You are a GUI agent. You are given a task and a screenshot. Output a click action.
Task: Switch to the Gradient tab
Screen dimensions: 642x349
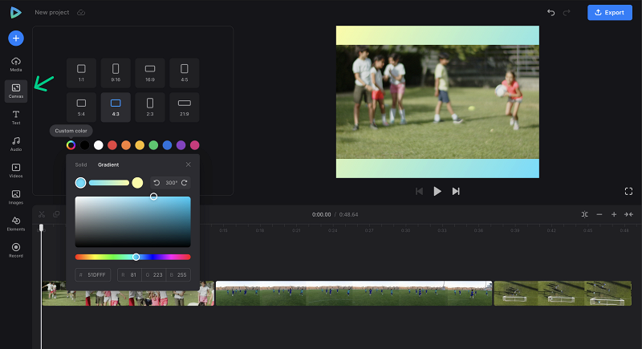[x=108, y=165]
